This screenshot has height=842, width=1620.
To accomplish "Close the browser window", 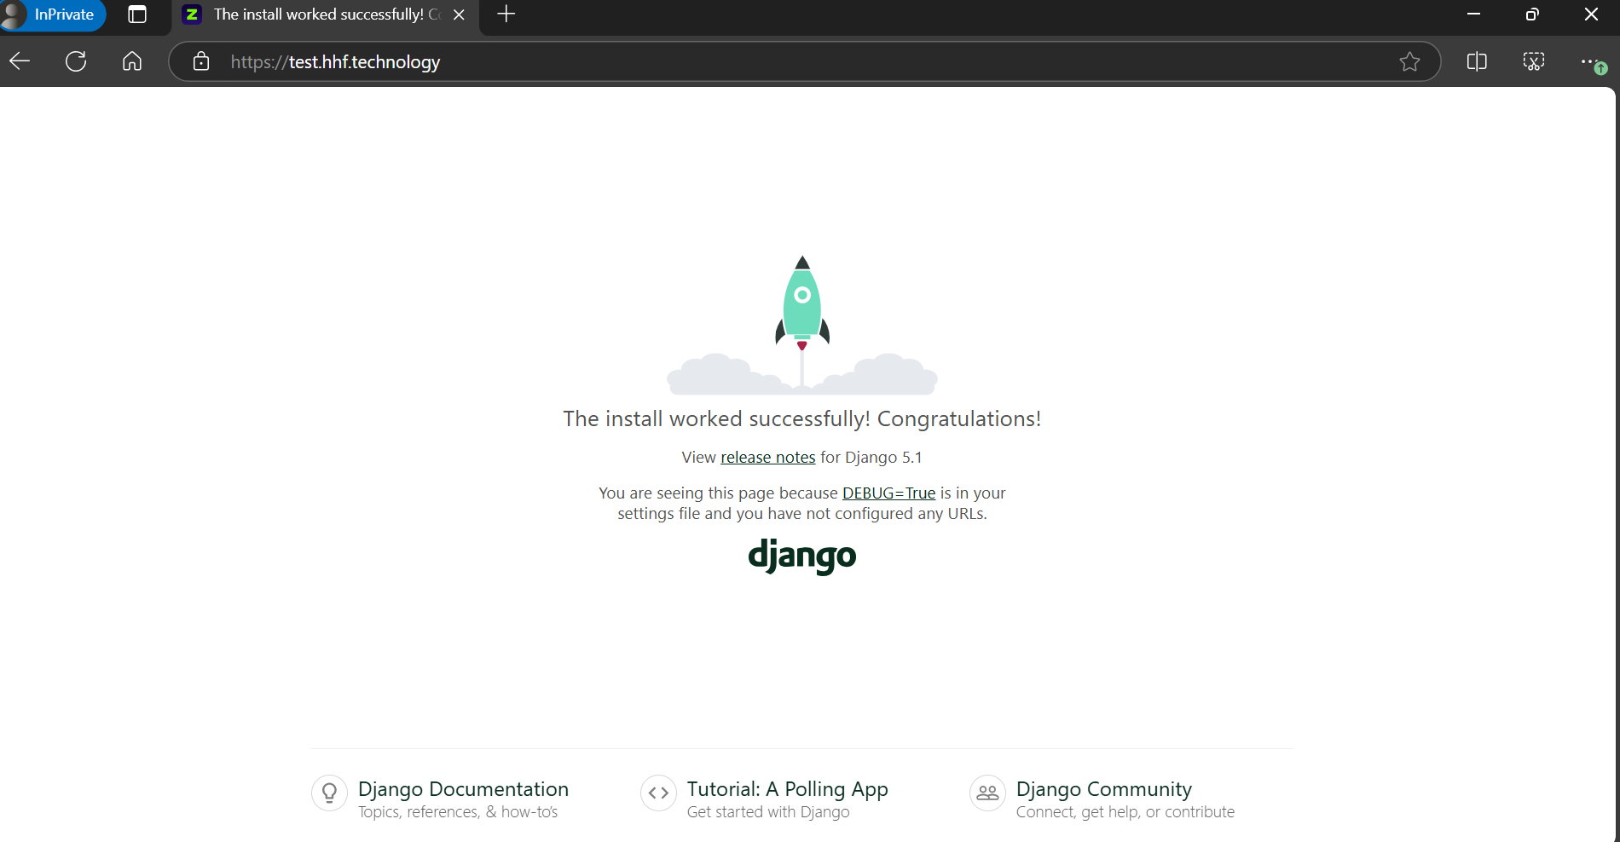I will click(1591, 14).
